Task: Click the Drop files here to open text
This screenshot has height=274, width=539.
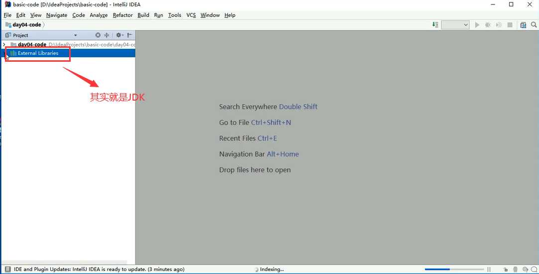Action: click(255, 170)
